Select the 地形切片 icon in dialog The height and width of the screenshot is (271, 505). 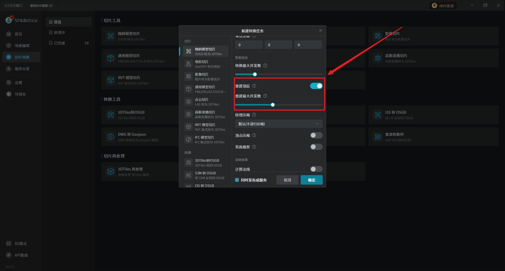189,64
